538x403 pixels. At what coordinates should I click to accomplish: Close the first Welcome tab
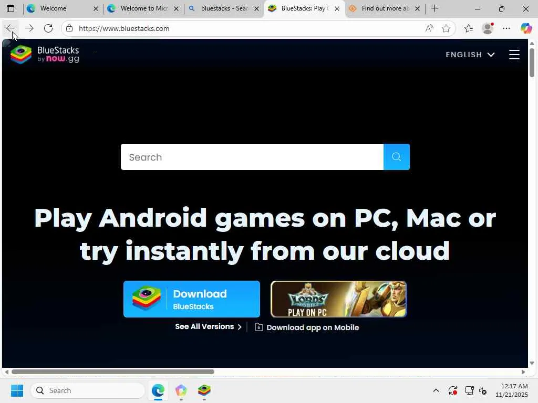pyautogui.click(x=96, y=9)
